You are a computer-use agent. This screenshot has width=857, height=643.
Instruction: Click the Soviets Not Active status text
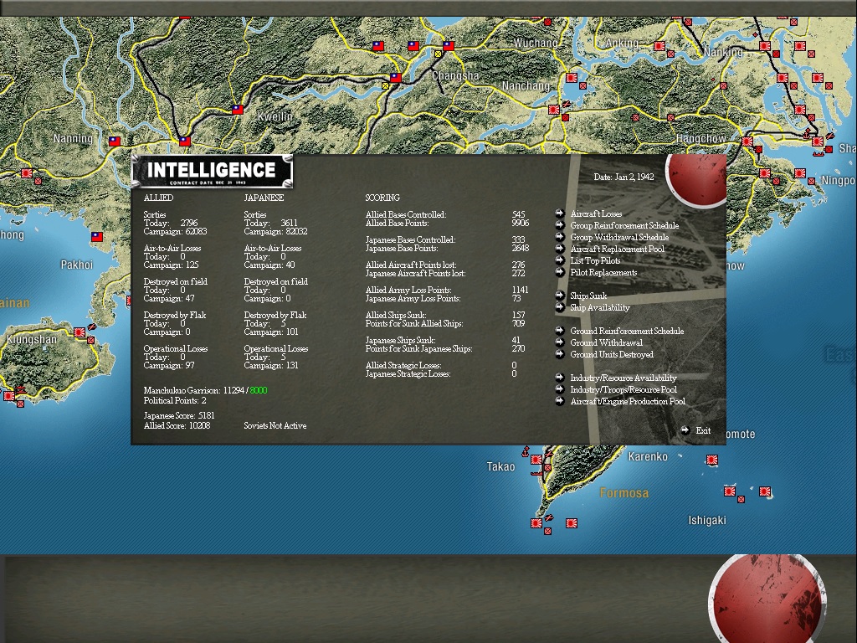[275, 426]
